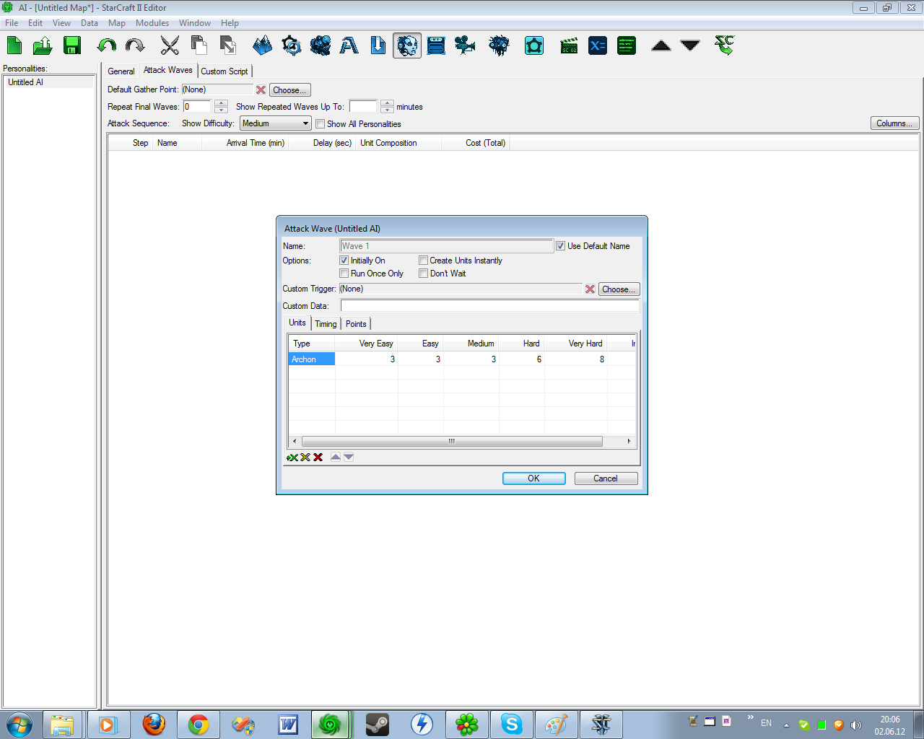Click the Undo arrow icon

click(107, 45)
